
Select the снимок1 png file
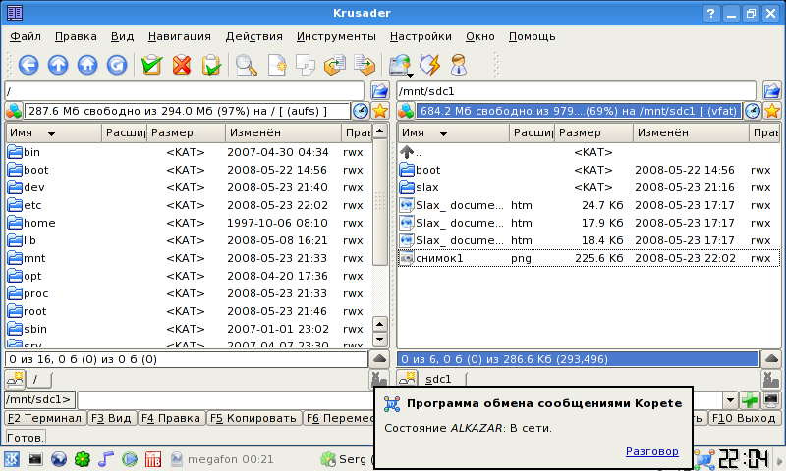[589, 258]
